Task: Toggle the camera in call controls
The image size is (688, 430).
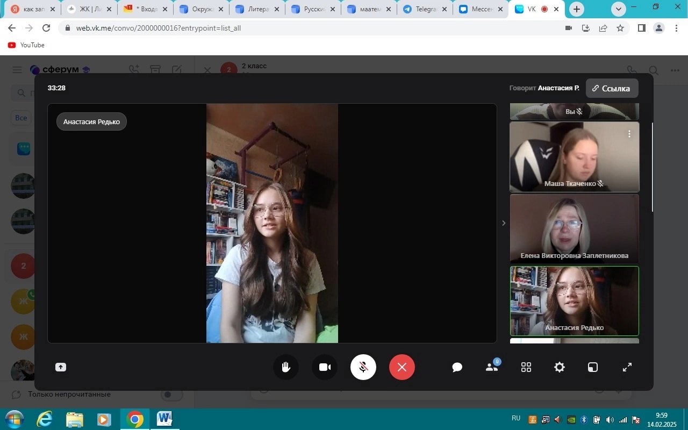Action: [x=325, y=367]
